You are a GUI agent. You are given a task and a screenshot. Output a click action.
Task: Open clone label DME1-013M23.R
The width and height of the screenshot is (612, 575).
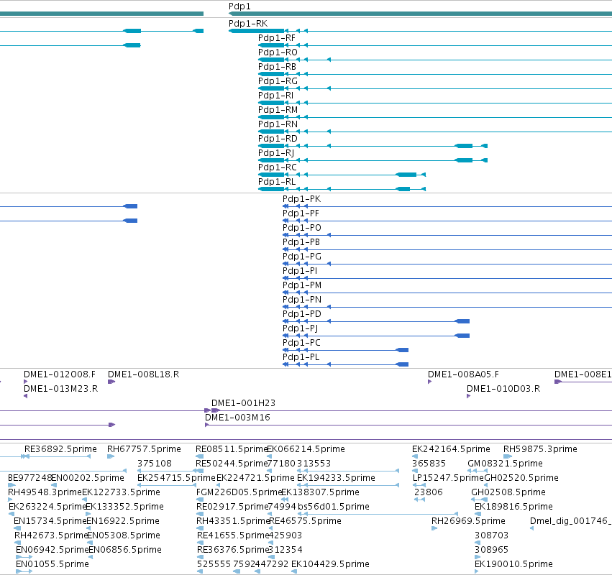[61, 389]
